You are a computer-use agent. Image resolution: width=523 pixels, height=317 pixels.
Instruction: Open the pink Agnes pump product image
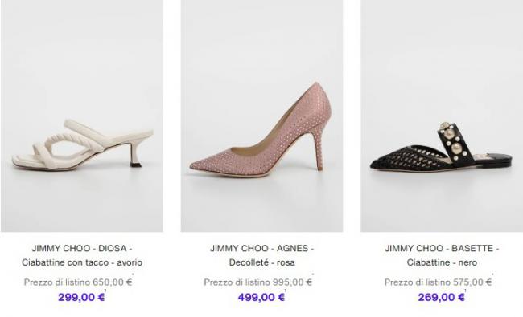click(x=261, y=116)
